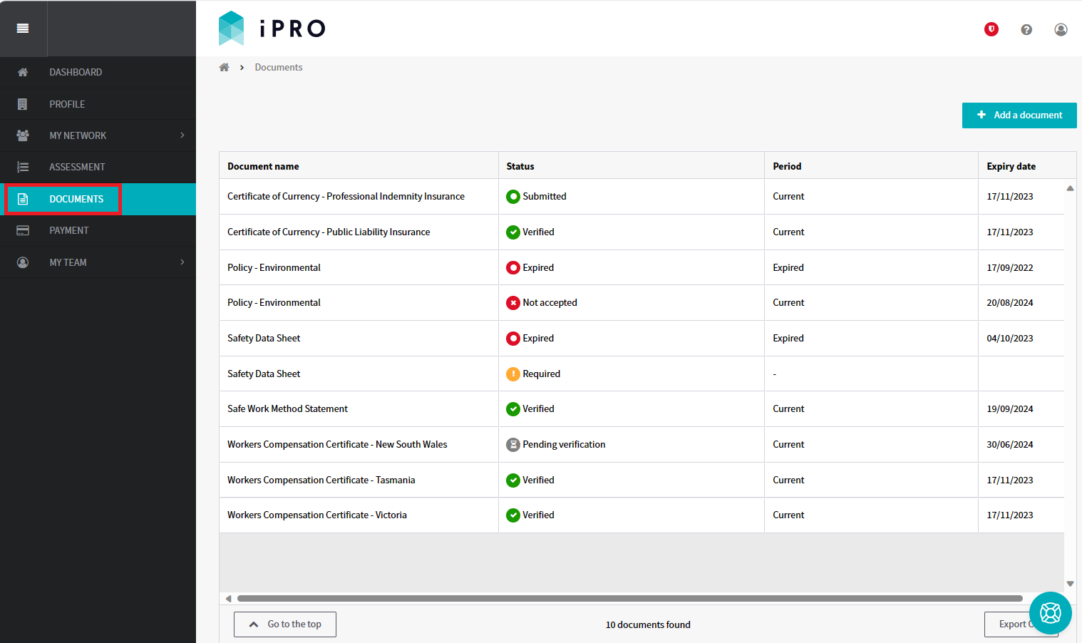Click Verified checkmark icon for Public Liability Insurance
This screenshot has height=643, width=1082.
[513, 232]
